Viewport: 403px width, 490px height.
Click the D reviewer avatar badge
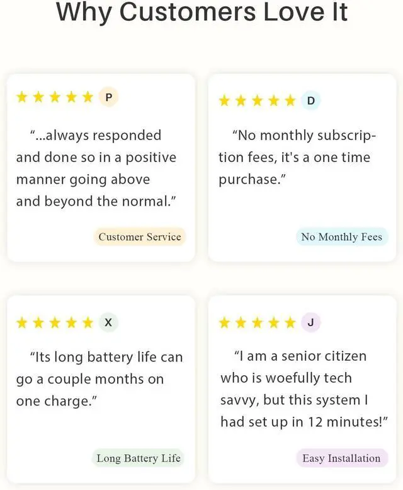(x=310, y=100)
